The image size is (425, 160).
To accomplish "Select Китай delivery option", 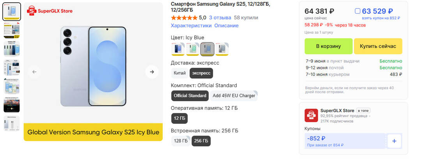I will tap(179, 73).
